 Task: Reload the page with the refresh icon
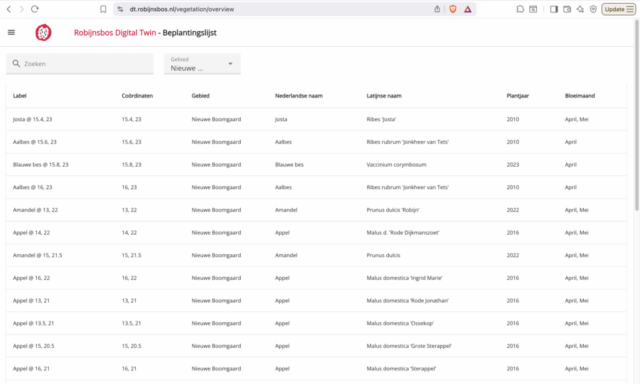point(35,9)
